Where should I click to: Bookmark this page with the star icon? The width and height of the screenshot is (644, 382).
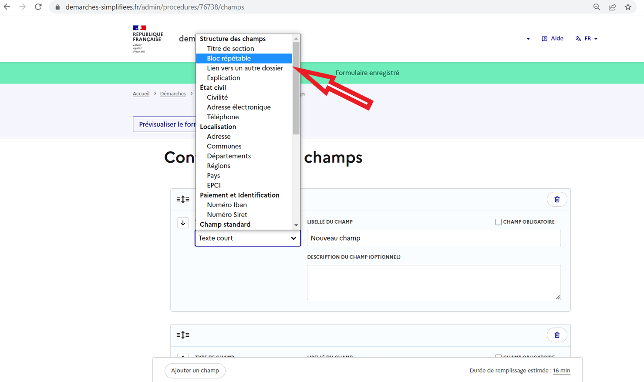[627, 7]
